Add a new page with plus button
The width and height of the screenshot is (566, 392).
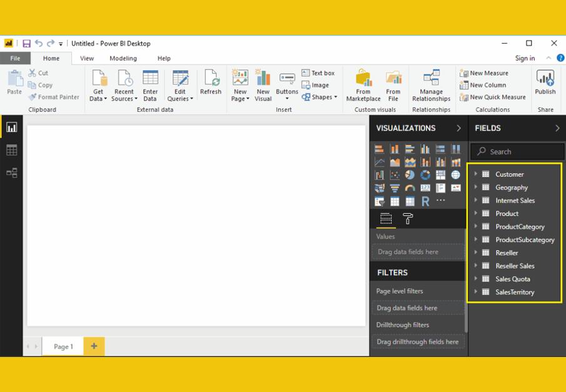[x=94, y=346]
